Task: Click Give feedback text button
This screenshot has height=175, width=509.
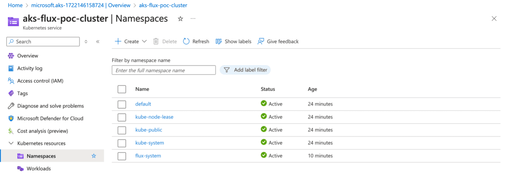Action: pyautogui.click(x=283, y=42)
